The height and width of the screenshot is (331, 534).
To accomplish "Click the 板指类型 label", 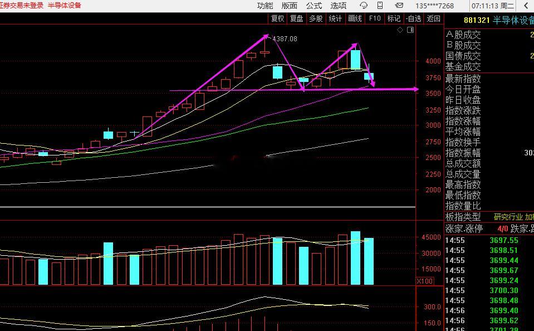I will point(463,217).
